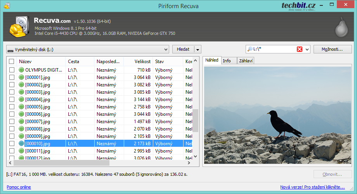Click the Možnosti... button

[x=333, y=49]
